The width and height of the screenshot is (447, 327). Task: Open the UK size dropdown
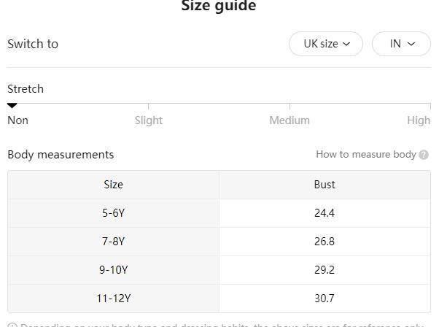[x=326, y=44]
